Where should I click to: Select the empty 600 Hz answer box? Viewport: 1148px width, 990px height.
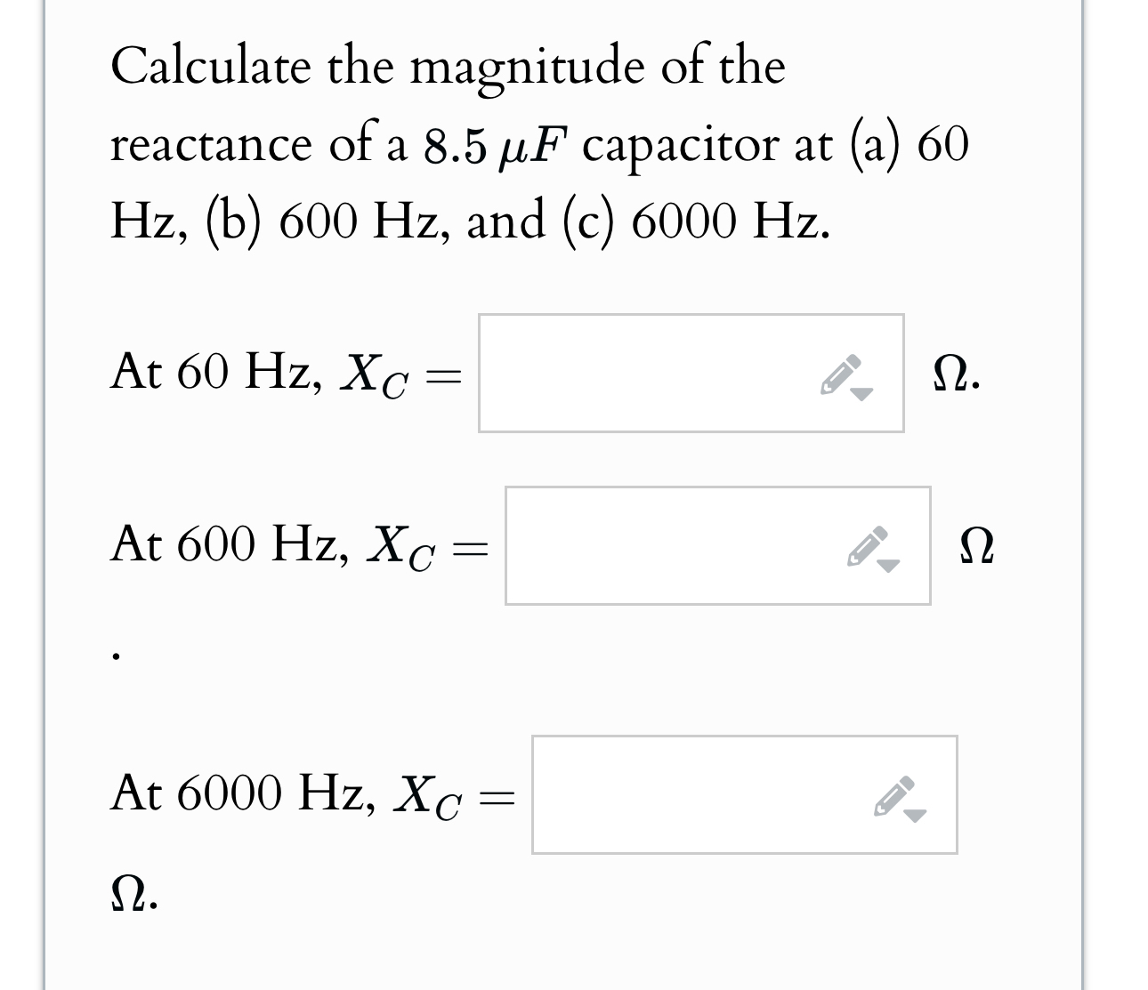tap(667, 545)
